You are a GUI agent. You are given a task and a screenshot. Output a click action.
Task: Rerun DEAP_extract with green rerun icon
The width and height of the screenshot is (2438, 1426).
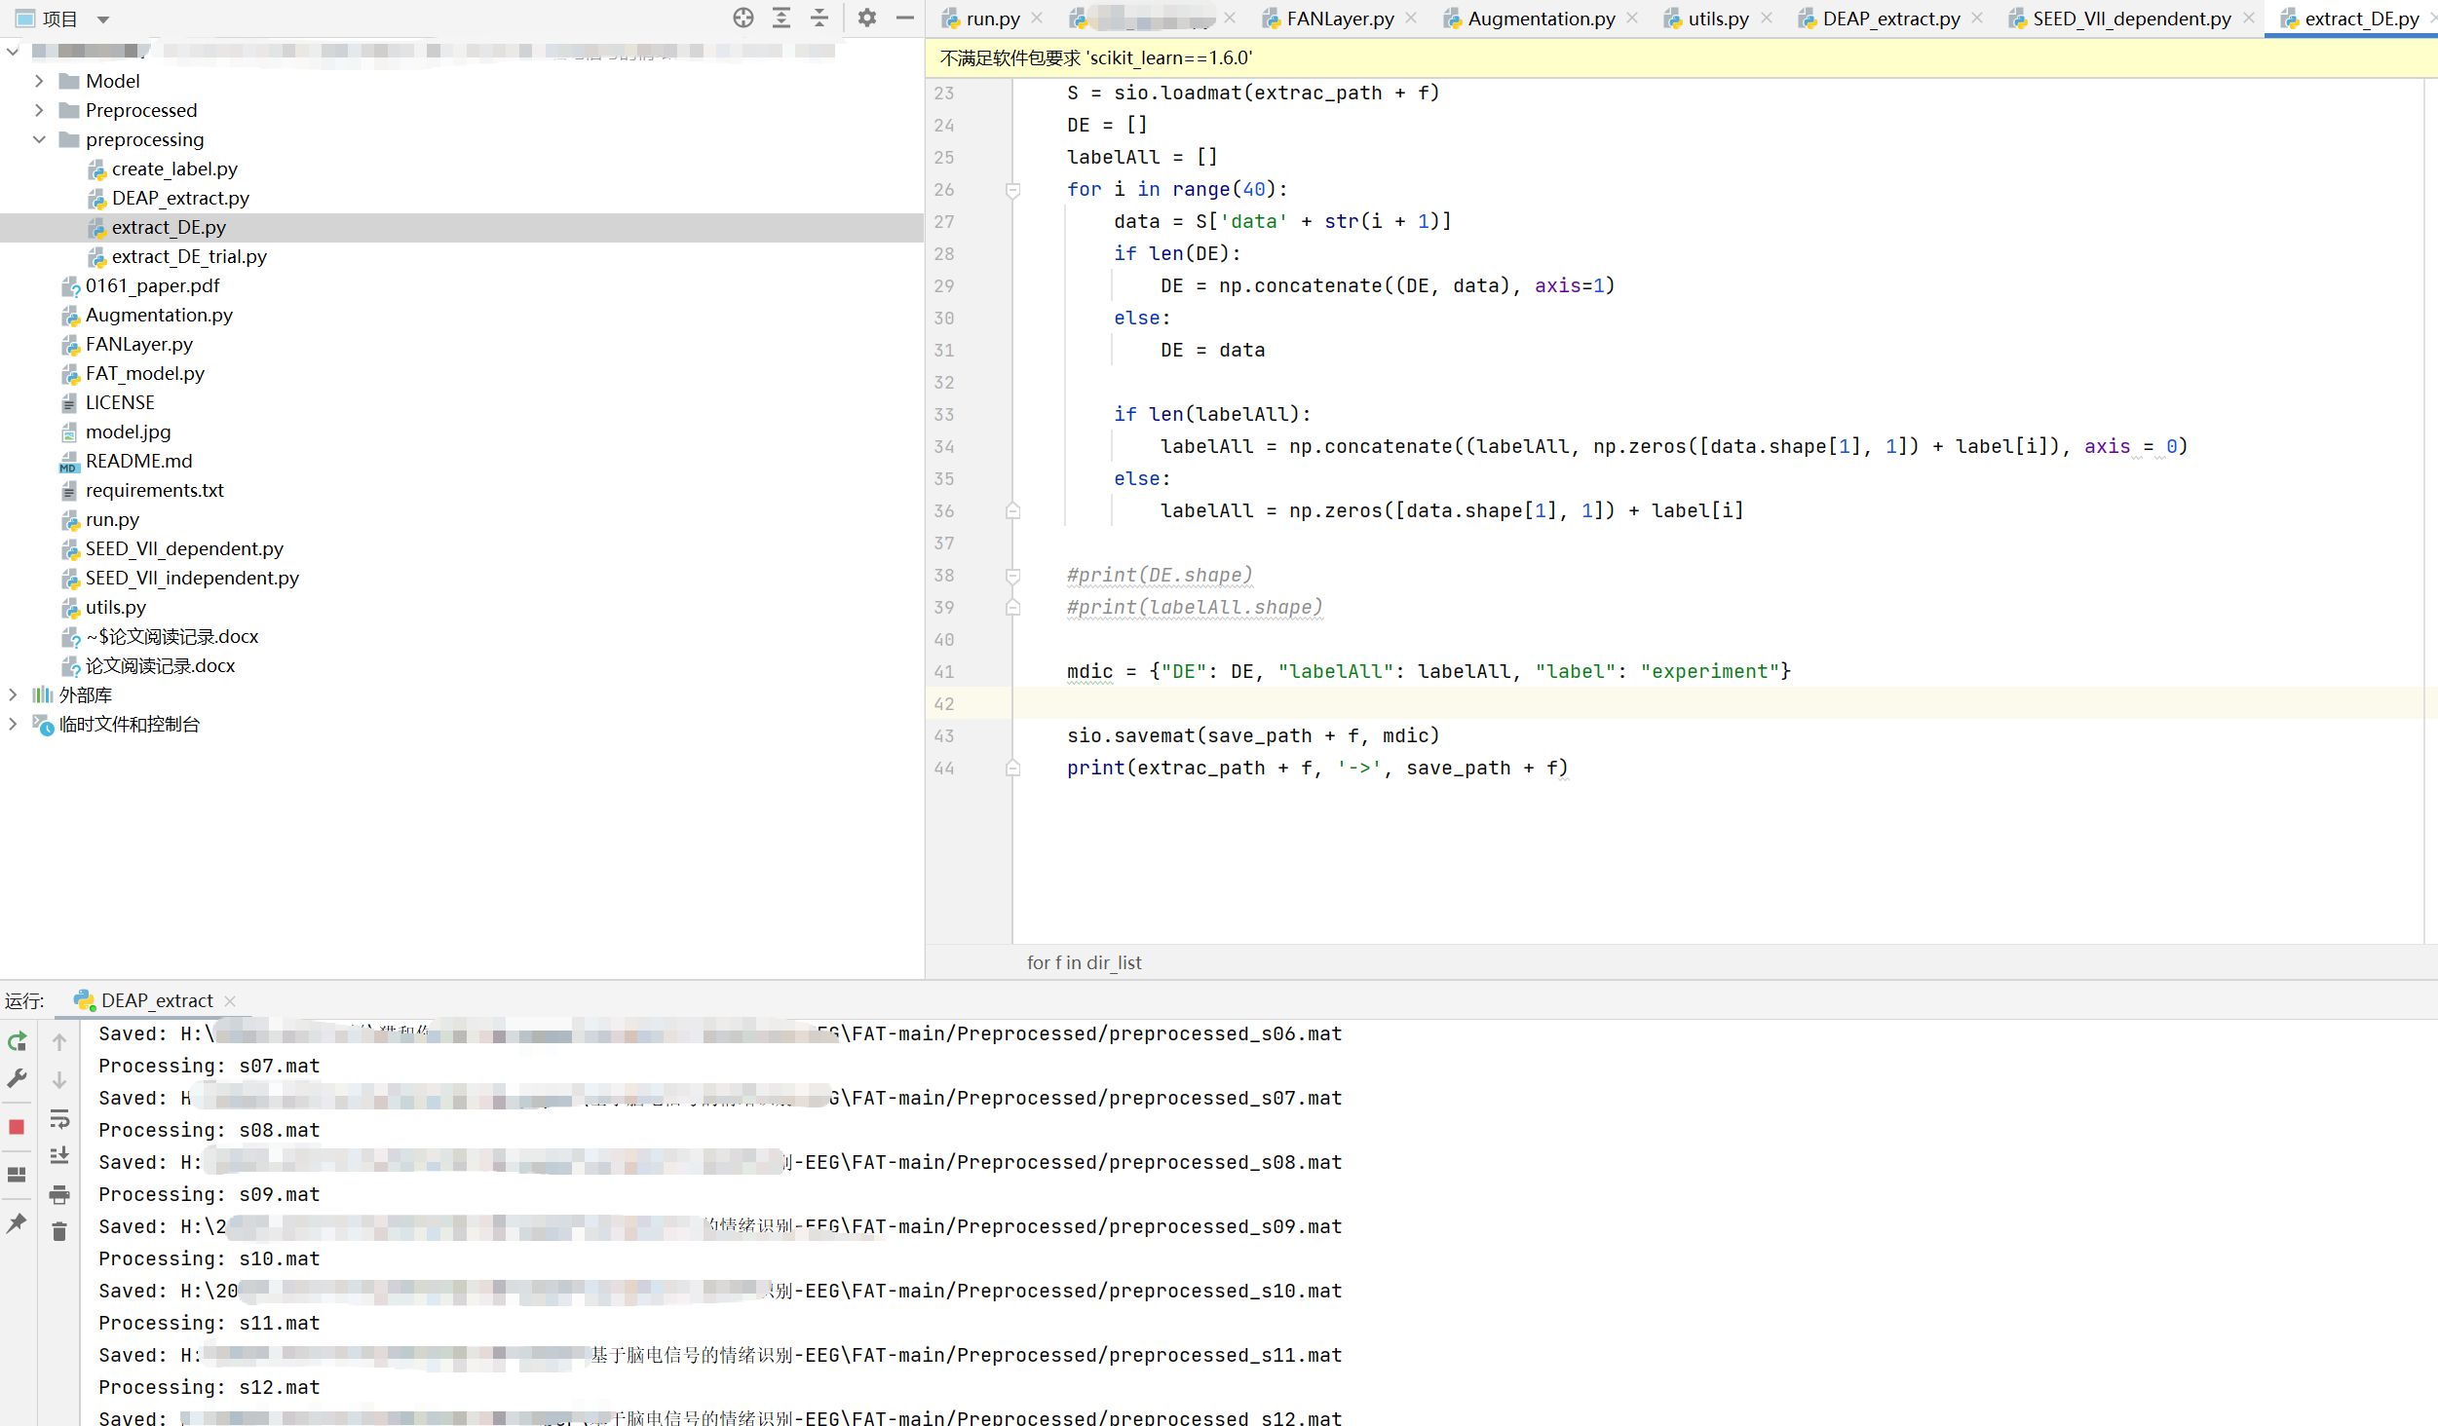(x=17, y=1042)
